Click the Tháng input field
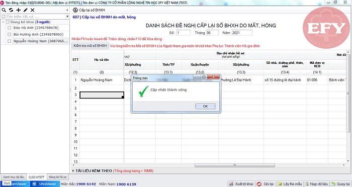 point(212,33)
